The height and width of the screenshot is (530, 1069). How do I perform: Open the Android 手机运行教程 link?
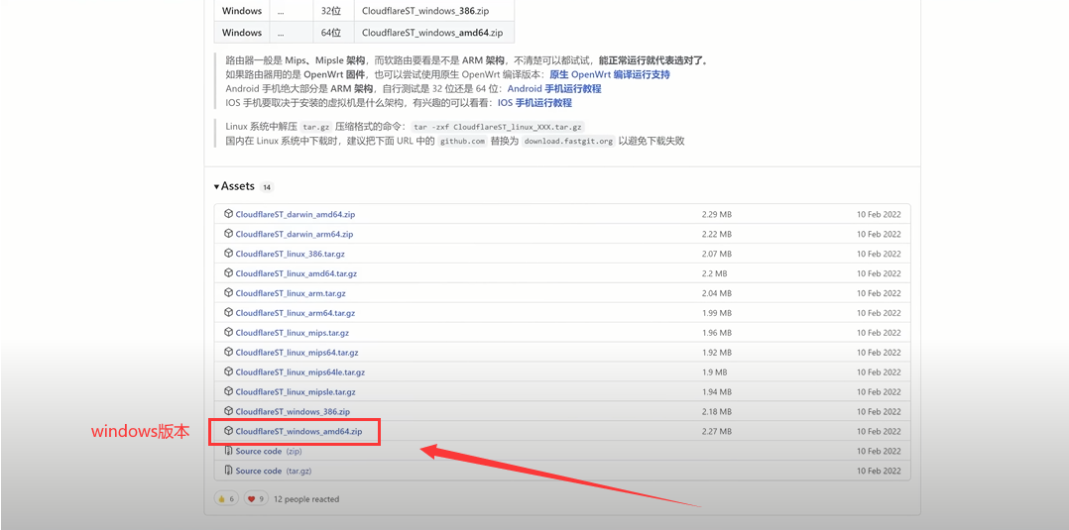pos(553,88)
